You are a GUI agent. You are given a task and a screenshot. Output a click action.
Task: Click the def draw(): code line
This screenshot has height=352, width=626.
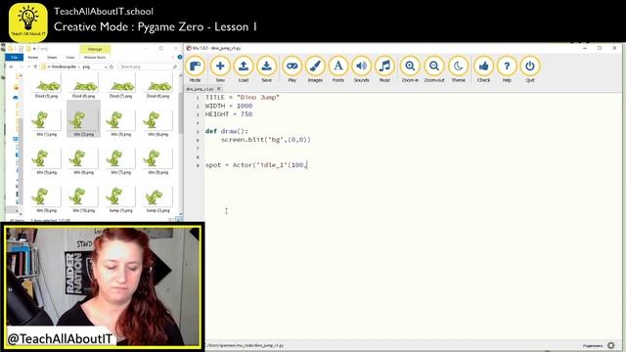click(x=227, y=131)
